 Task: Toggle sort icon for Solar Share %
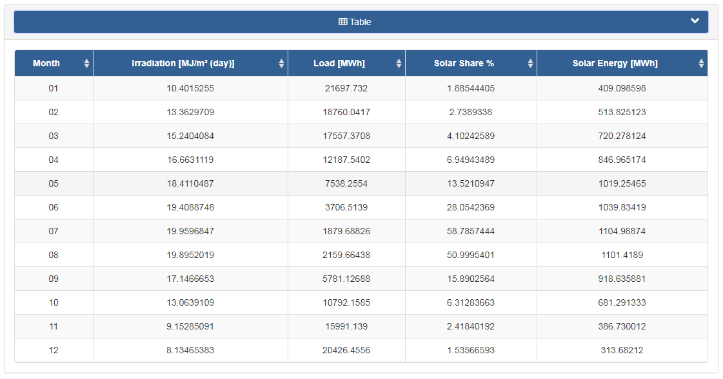530,64
